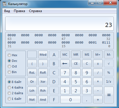Viewport: 119px width, 108px height.
Task: Click the digit 0 button
Action: [70, 100]
